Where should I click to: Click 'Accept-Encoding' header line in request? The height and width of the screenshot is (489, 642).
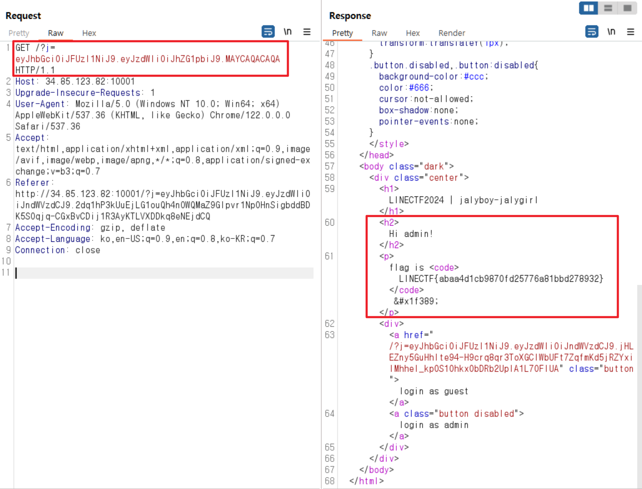[90, 228]
